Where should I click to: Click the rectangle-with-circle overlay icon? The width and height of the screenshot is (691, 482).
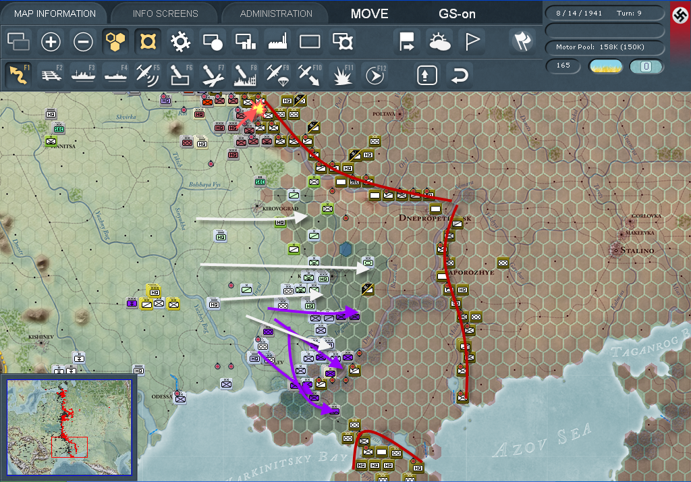pos(213,42)
